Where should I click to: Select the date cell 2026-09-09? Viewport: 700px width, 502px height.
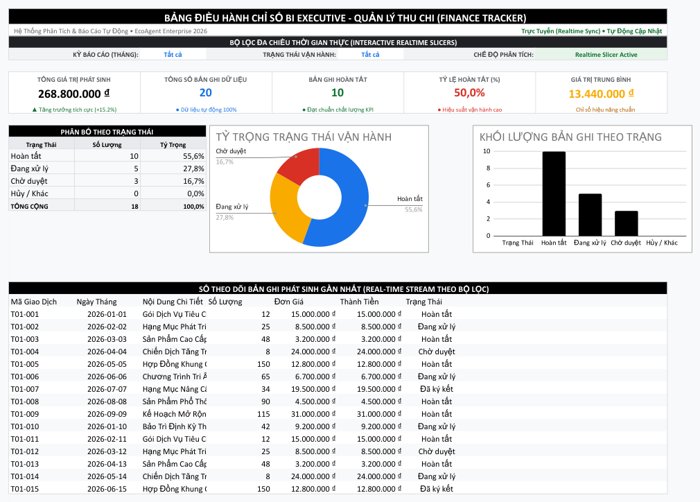(x=107, y=414)
